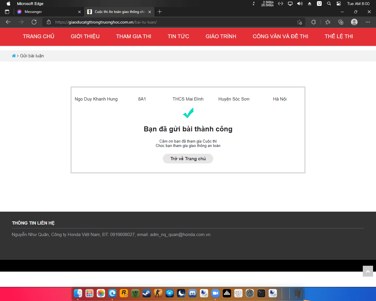Click the Gửi bài luận breadcrumb text
The height and width of the screenshot is (301, 376).
click(32, 56)
